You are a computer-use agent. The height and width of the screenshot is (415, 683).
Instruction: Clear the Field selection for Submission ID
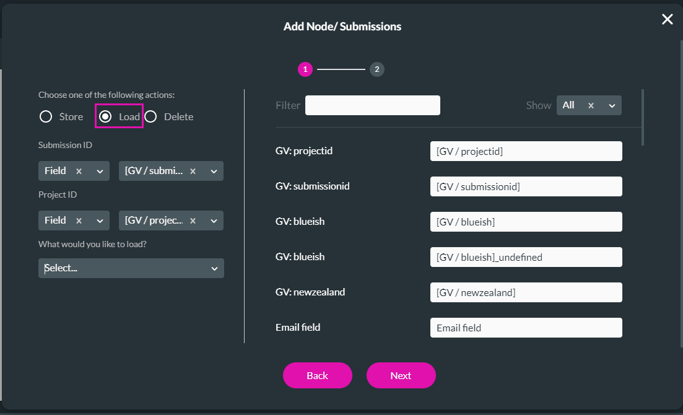(x=78, y=171)
